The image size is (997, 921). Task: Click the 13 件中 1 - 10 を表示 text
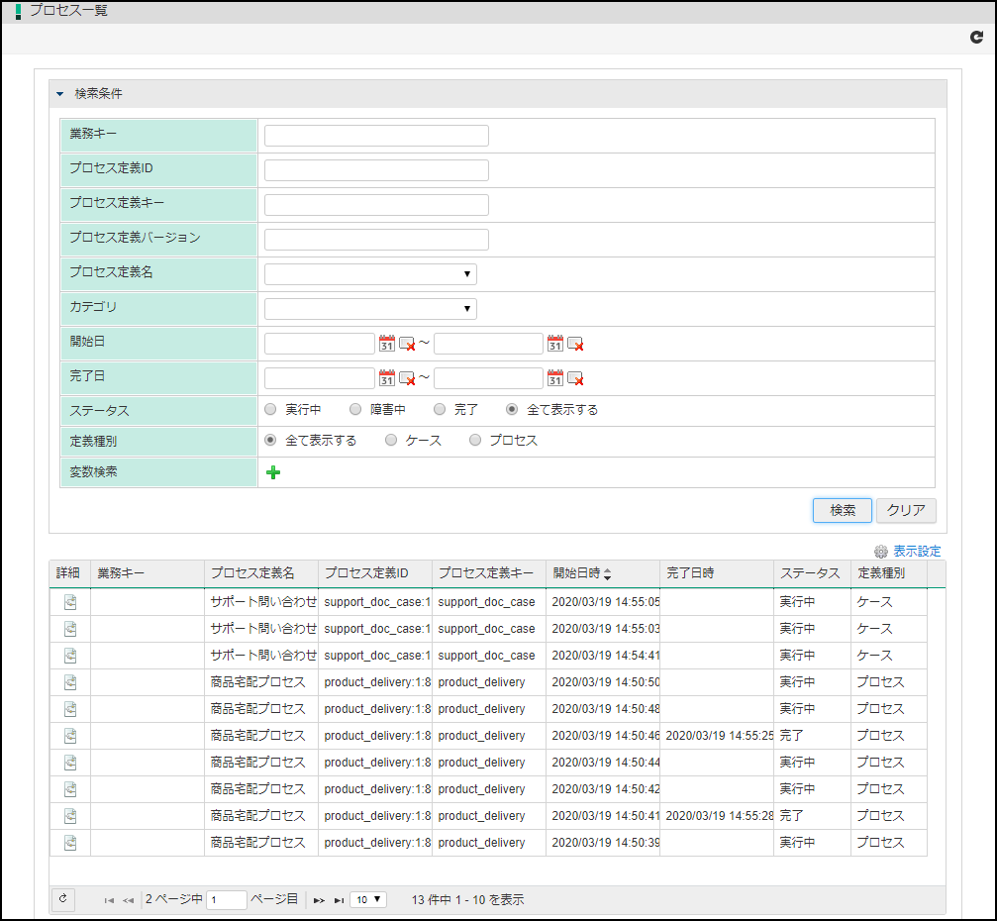pyautogui.click(x=467, y=900)
